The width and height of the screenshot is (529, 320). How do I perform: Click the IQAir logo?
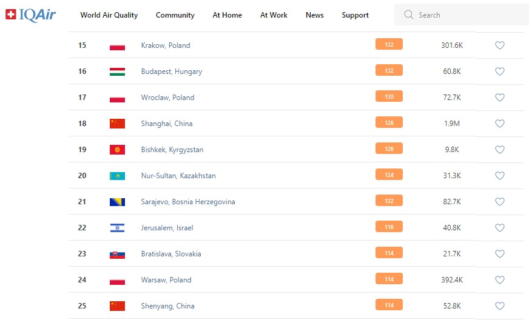[30, 15]
